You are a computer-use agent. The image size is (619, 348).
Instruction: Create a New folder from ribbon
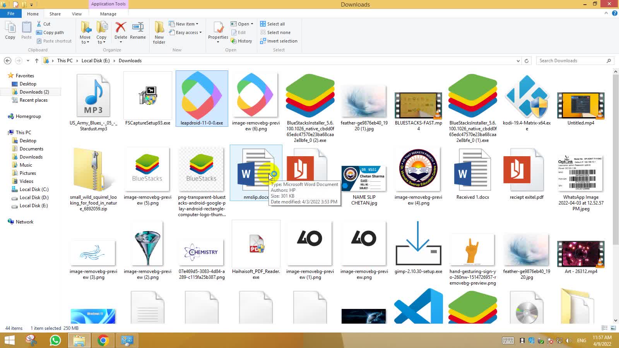pyautogui.click(x=159, y=32)
